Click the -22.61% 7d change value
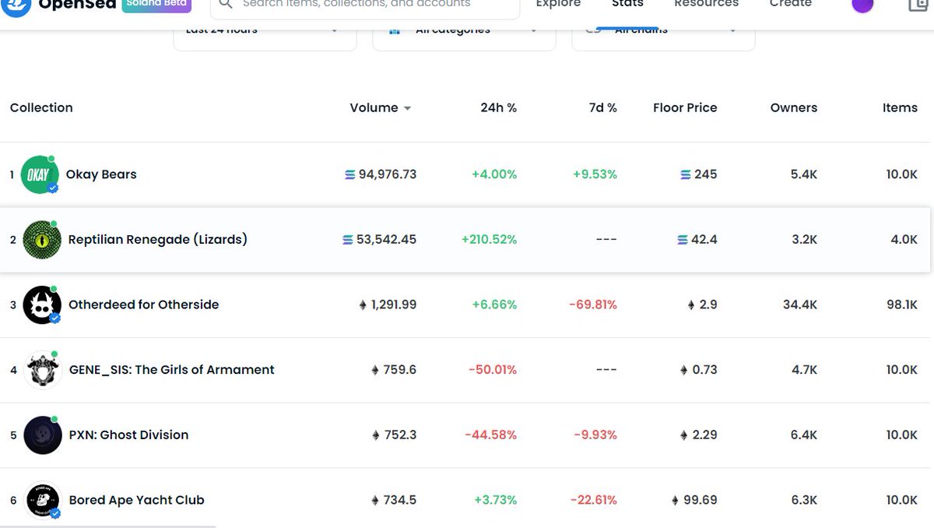 pos(594,500)
